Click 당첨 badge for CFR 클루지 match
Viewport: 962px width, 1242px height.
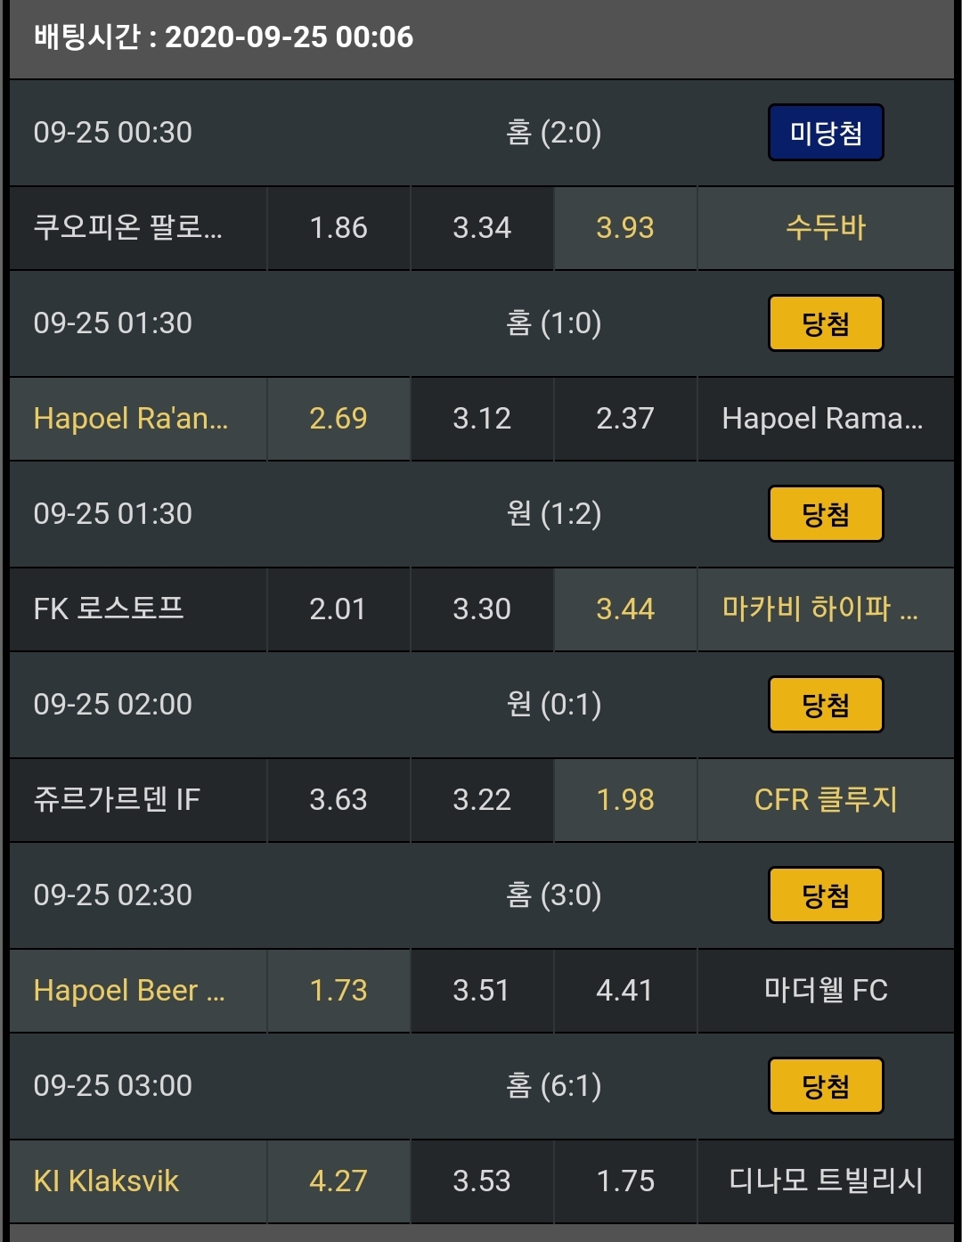tap(826, 705)
